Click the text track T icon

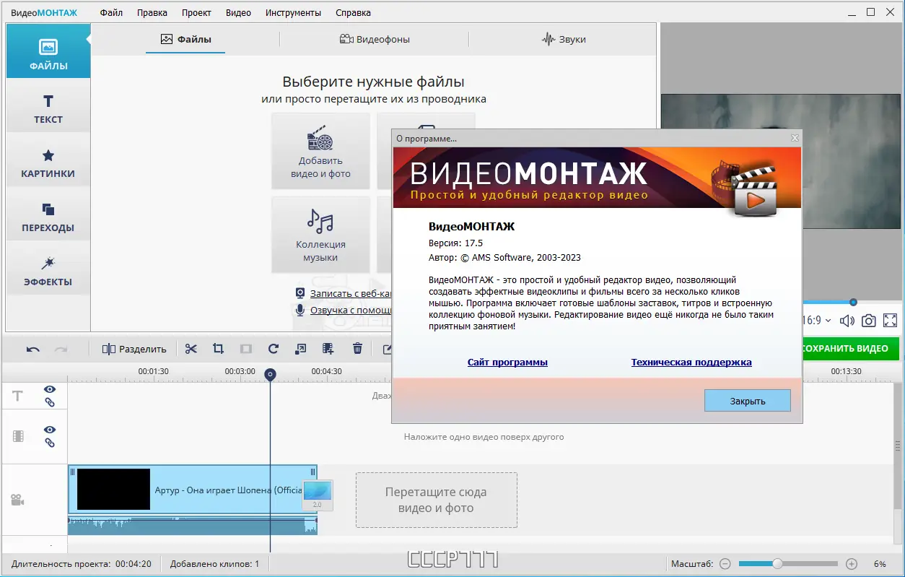click(x=18, y=396)
